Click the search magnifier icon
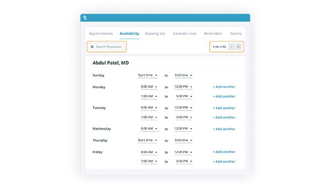The image size is (330, 188). [x=92, y=47]
